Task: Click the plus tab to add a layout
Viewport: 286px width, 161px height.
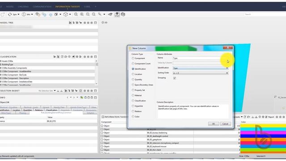Action: [x=95, y=7]
